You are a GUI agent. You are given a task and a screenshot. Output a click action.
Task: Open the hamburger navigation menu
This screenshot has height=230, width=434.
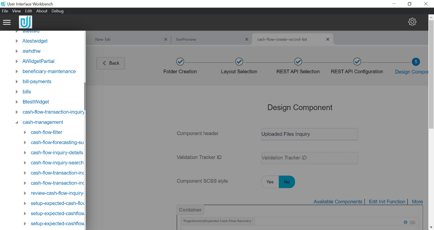[7, 22]
